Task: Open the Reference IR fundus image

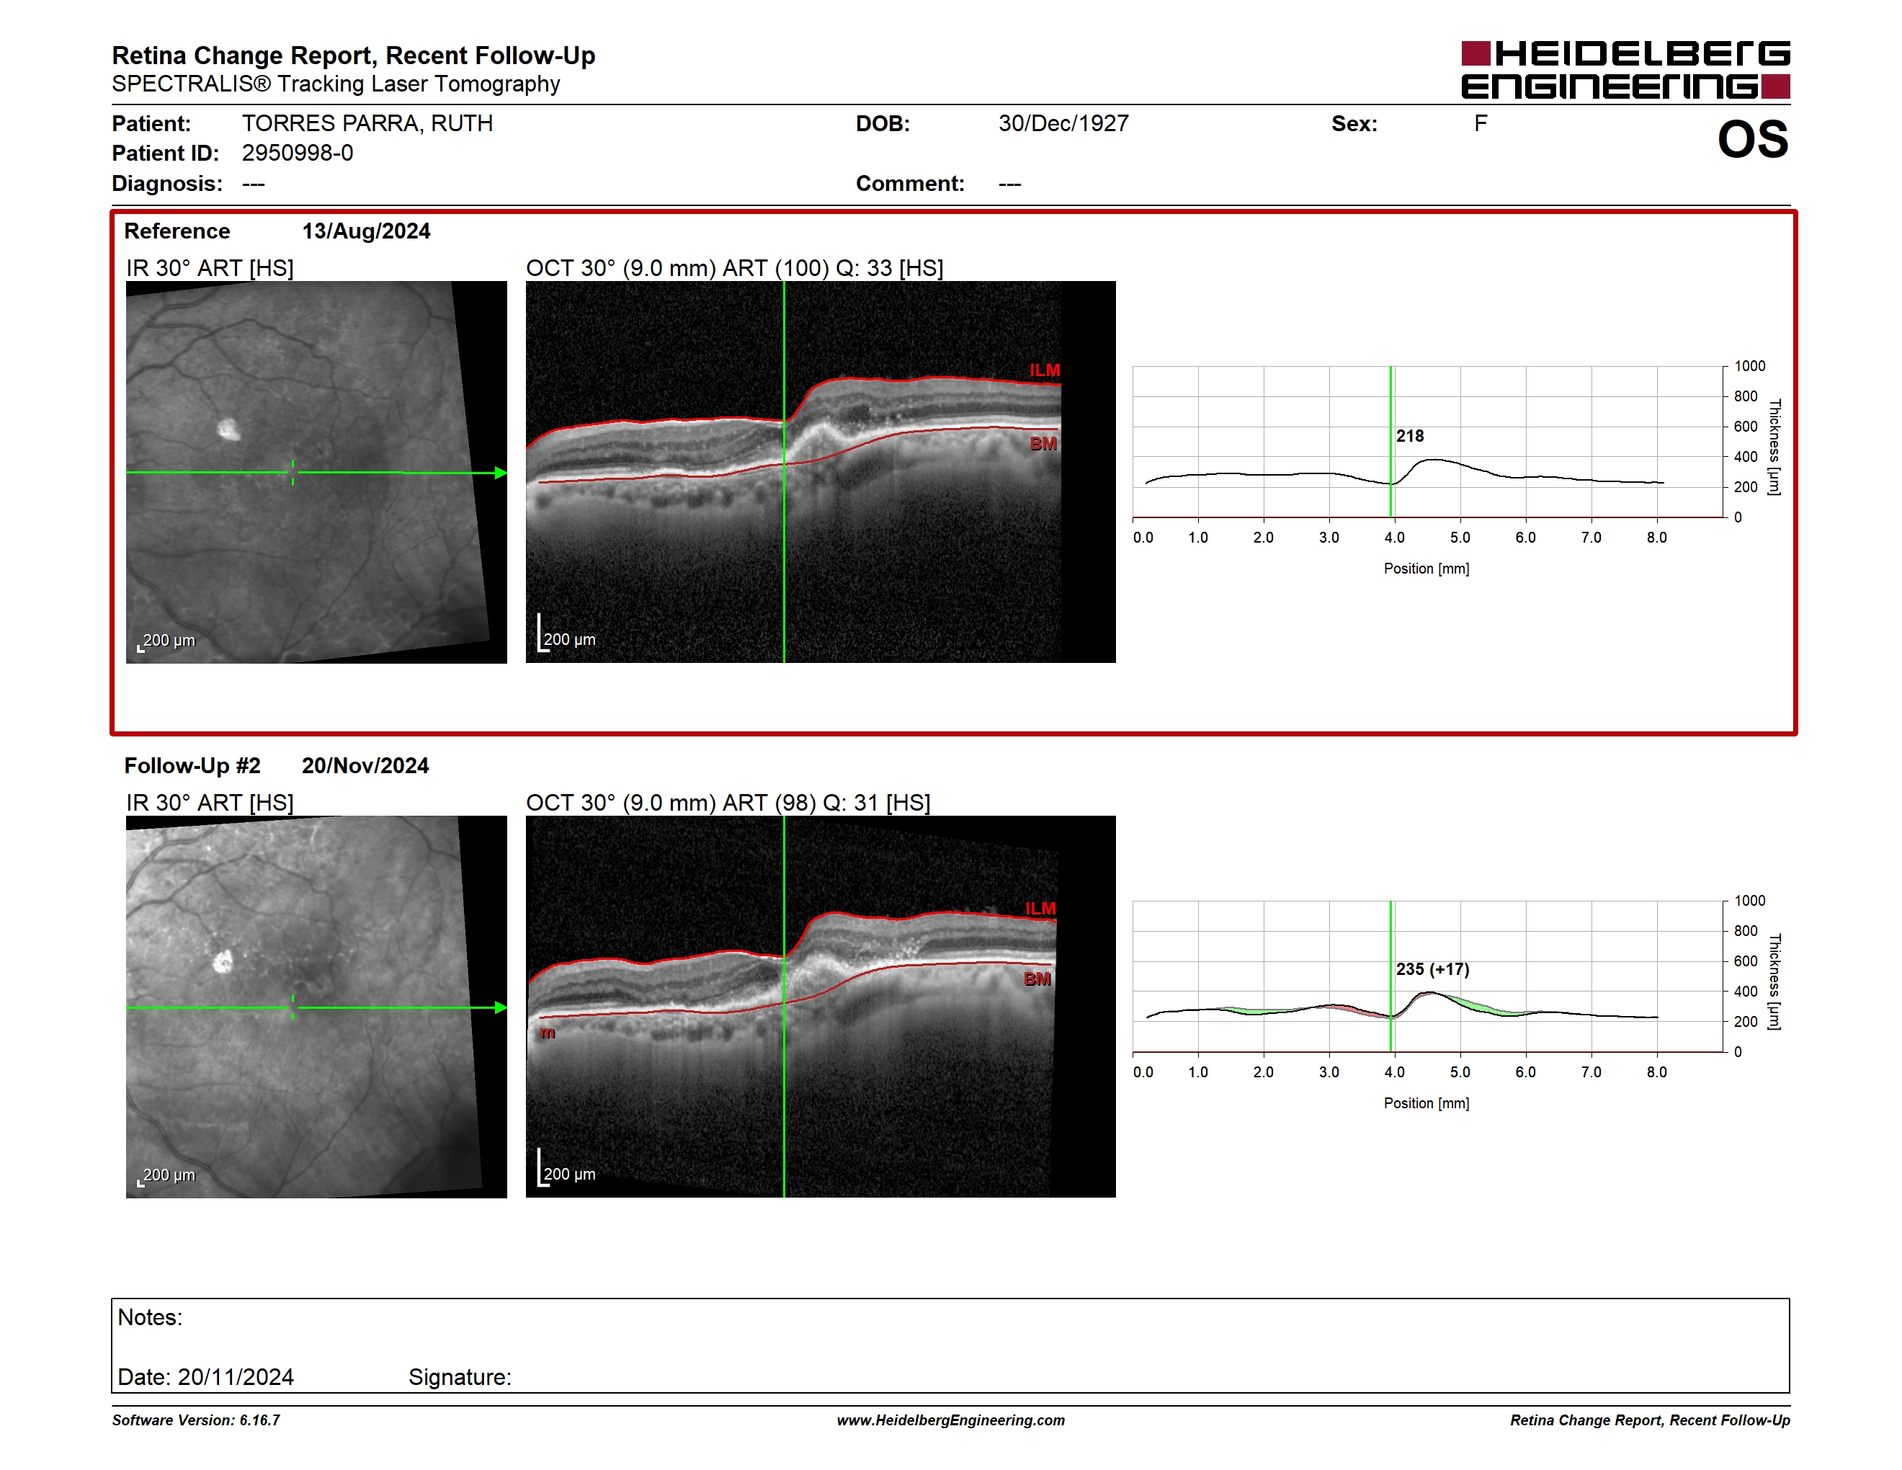Action: click(316, 472)
